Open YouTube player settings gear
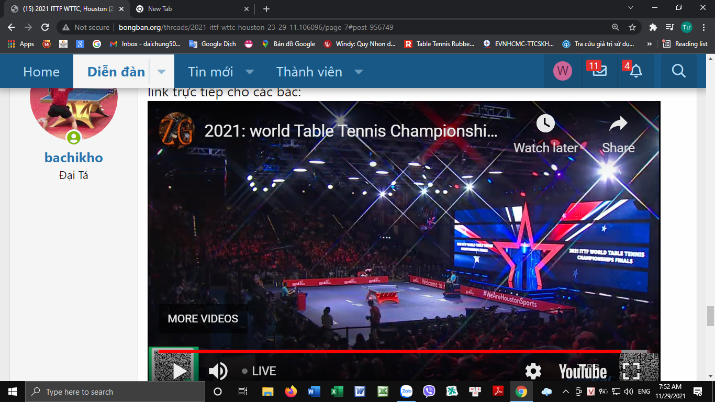This screenshot has width=715, height=402. [533, 371]
